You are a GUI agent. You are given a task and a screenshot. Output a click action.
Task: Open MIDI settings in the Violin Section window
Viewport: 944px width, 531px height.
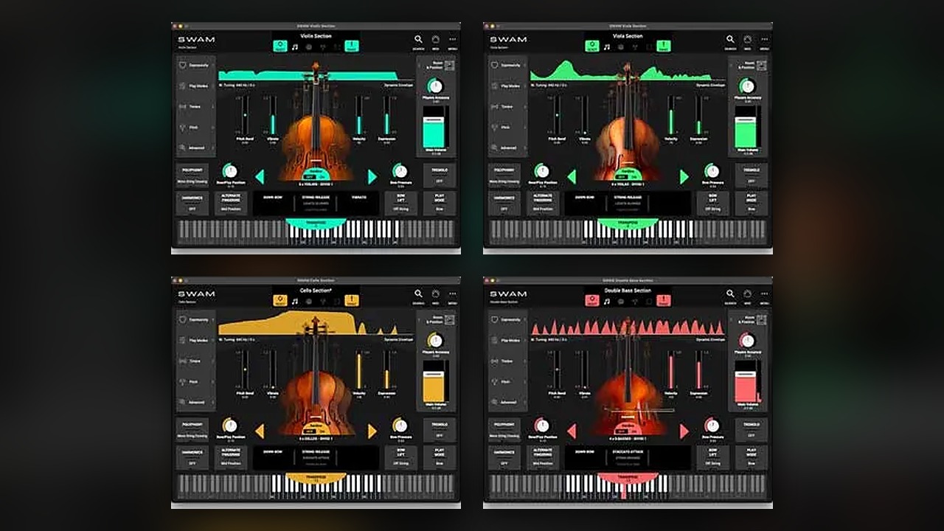coord(436,40)
